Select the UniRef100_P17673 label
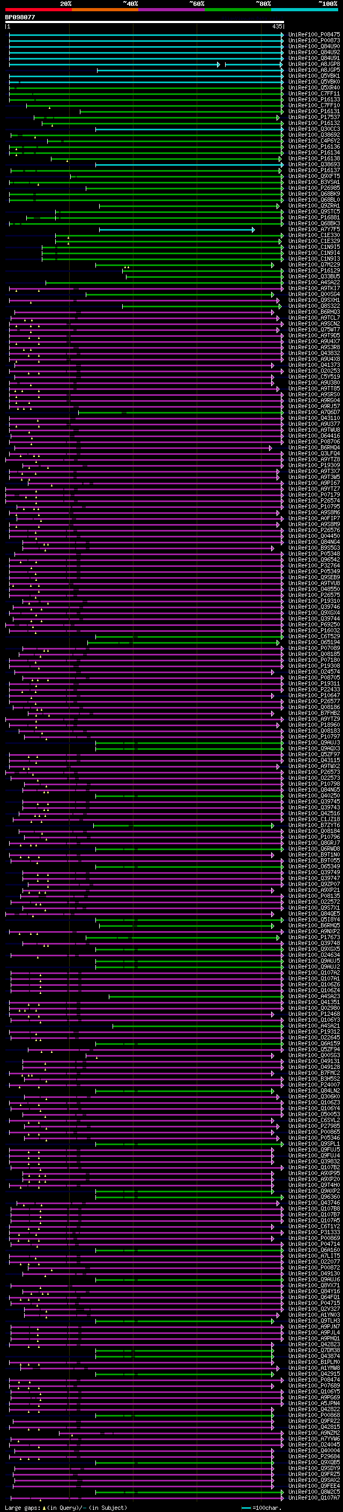Viewport: 343px width, 1512px height. pyautogui.click(x=314, y=938)
